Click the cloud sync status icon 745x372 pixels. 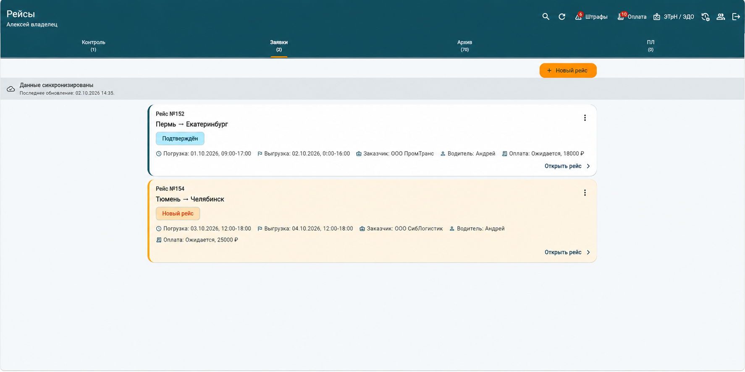(x=11, y=89)
